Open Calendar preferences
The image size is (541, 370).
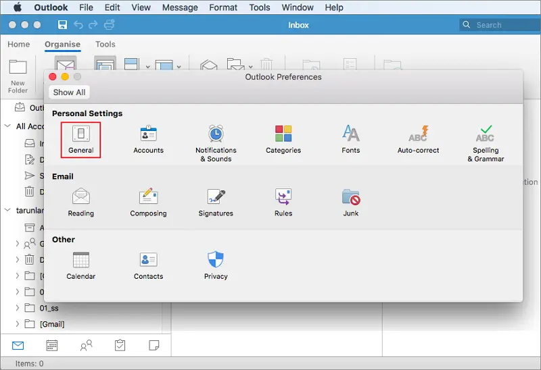coord(80,265)
